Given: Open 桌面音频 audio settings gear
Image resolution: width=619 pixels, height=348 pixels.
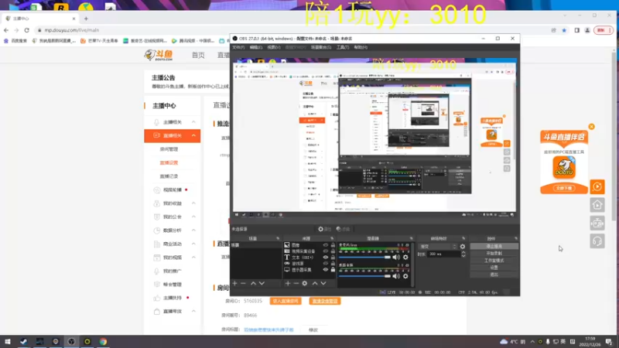Looking at the screenshot, I should (405, 276).
